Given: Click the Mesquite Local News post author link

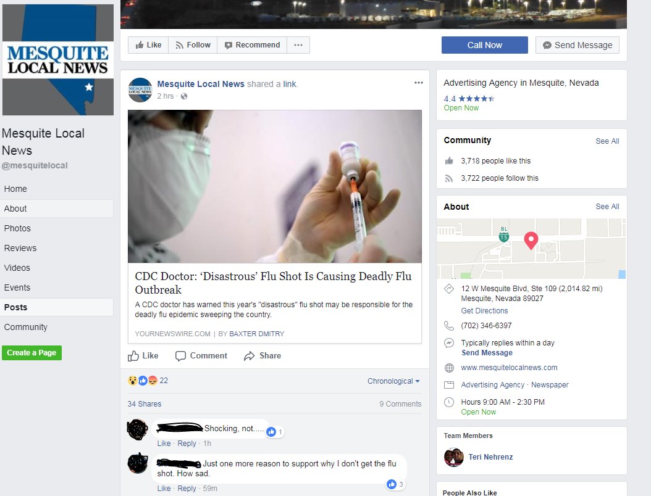Looking at the screenshot, I should point(201,84).
